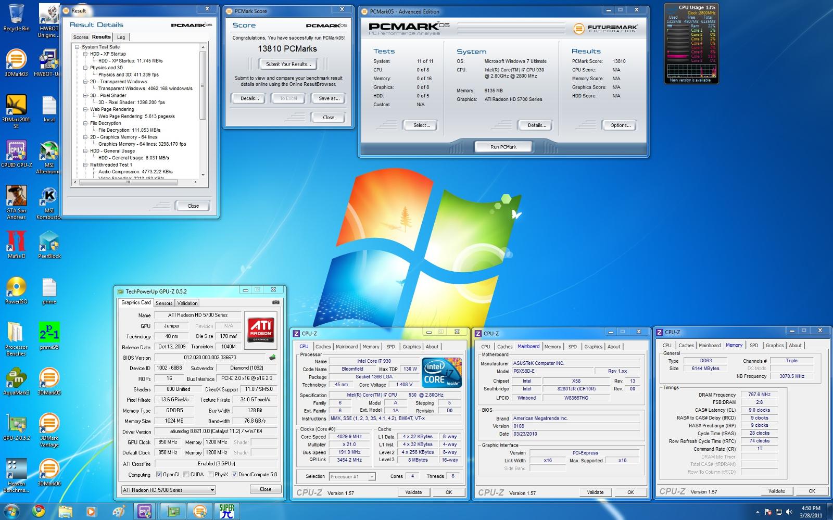Image resolution: width=833 pixels, height=520 pixels.
Task: Click the Run PCMark button
Action: [x=503, y=147]
